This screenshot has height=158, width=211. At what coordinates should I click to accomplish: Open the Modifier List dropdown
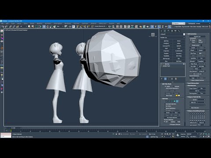pyautogui.click(x=172, y=38)
